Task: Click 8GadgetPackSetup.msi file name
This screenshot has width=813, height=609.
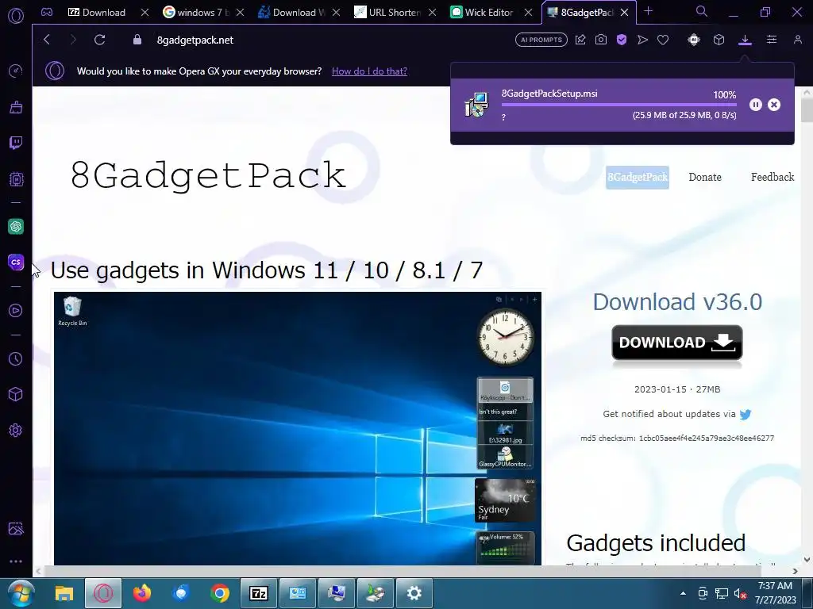Action: [549, 94]
